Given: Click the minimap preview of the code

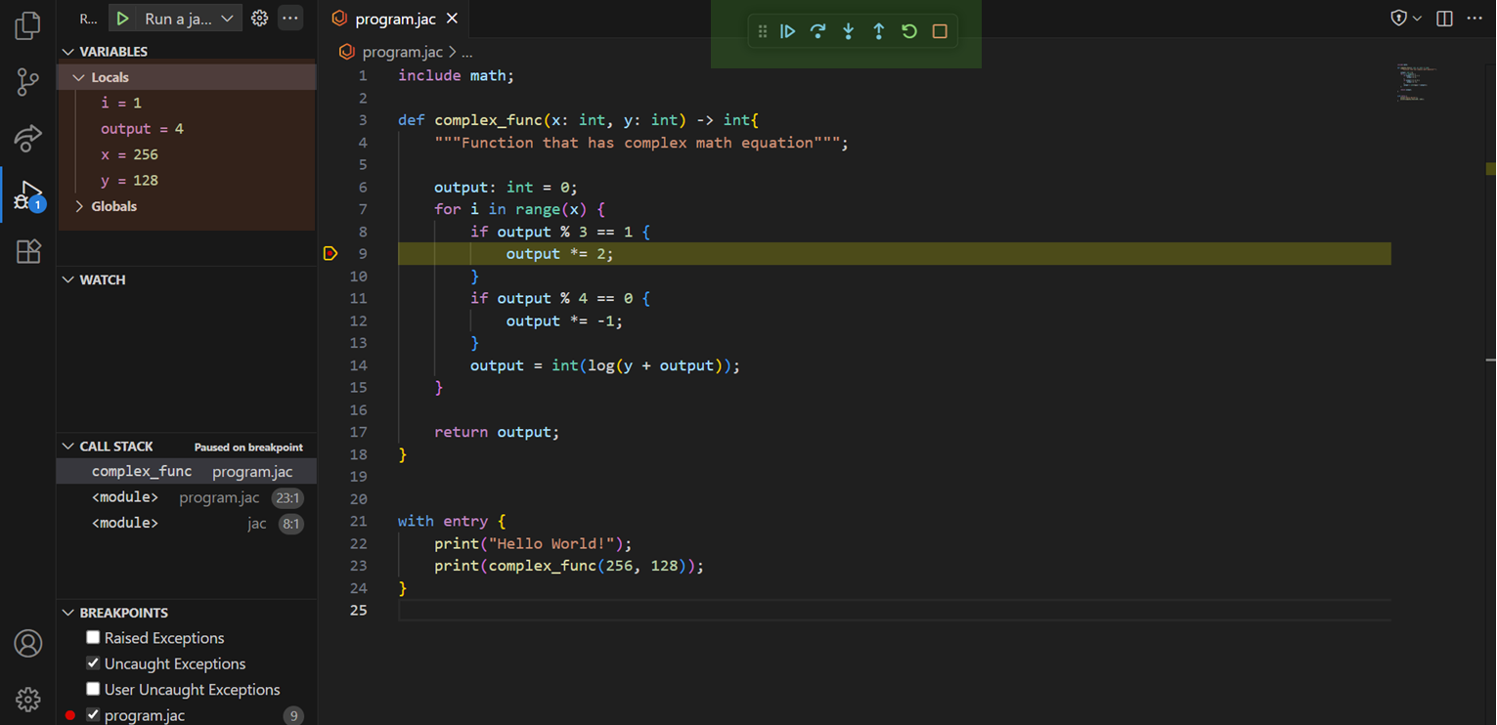Looking at the screenshot, I should pos(1417,83).
